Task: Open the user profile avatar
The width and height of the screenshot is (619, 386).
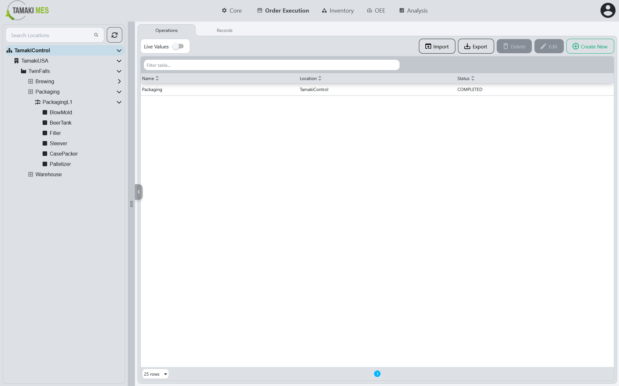Action: coord(608,10)
